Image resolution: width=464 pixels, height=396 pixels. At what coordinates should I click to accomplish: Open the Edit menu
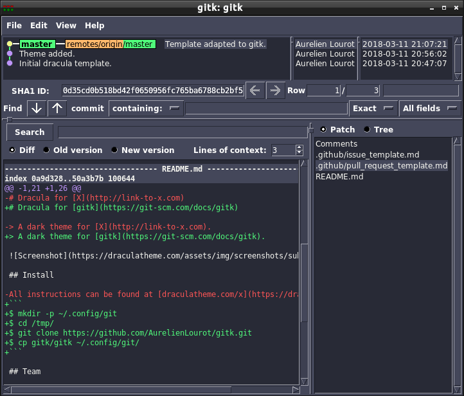point(39,26)
